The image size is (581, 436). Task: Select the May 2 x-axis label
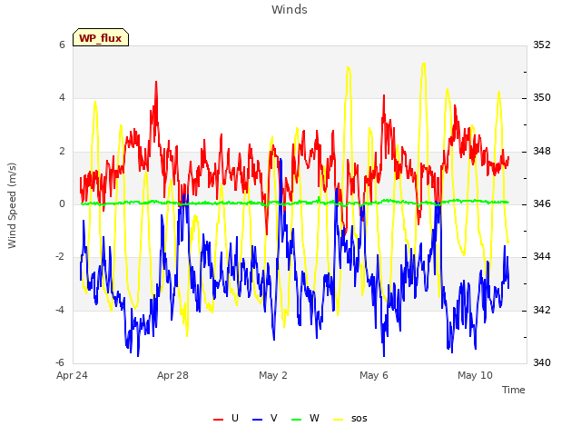273,375
